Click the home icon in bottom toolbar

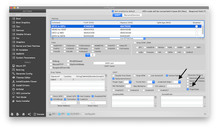pyautogui.click(x=23, y=114)
